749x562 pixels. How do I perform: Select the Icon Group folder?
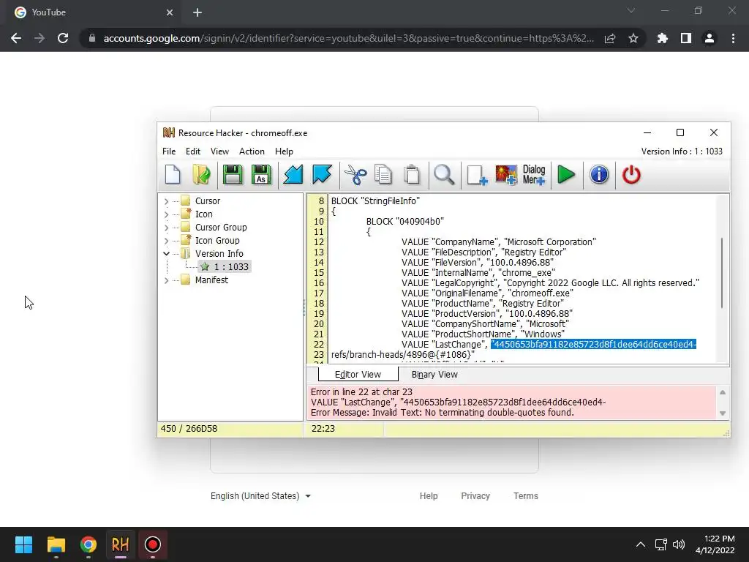point(217,240)
